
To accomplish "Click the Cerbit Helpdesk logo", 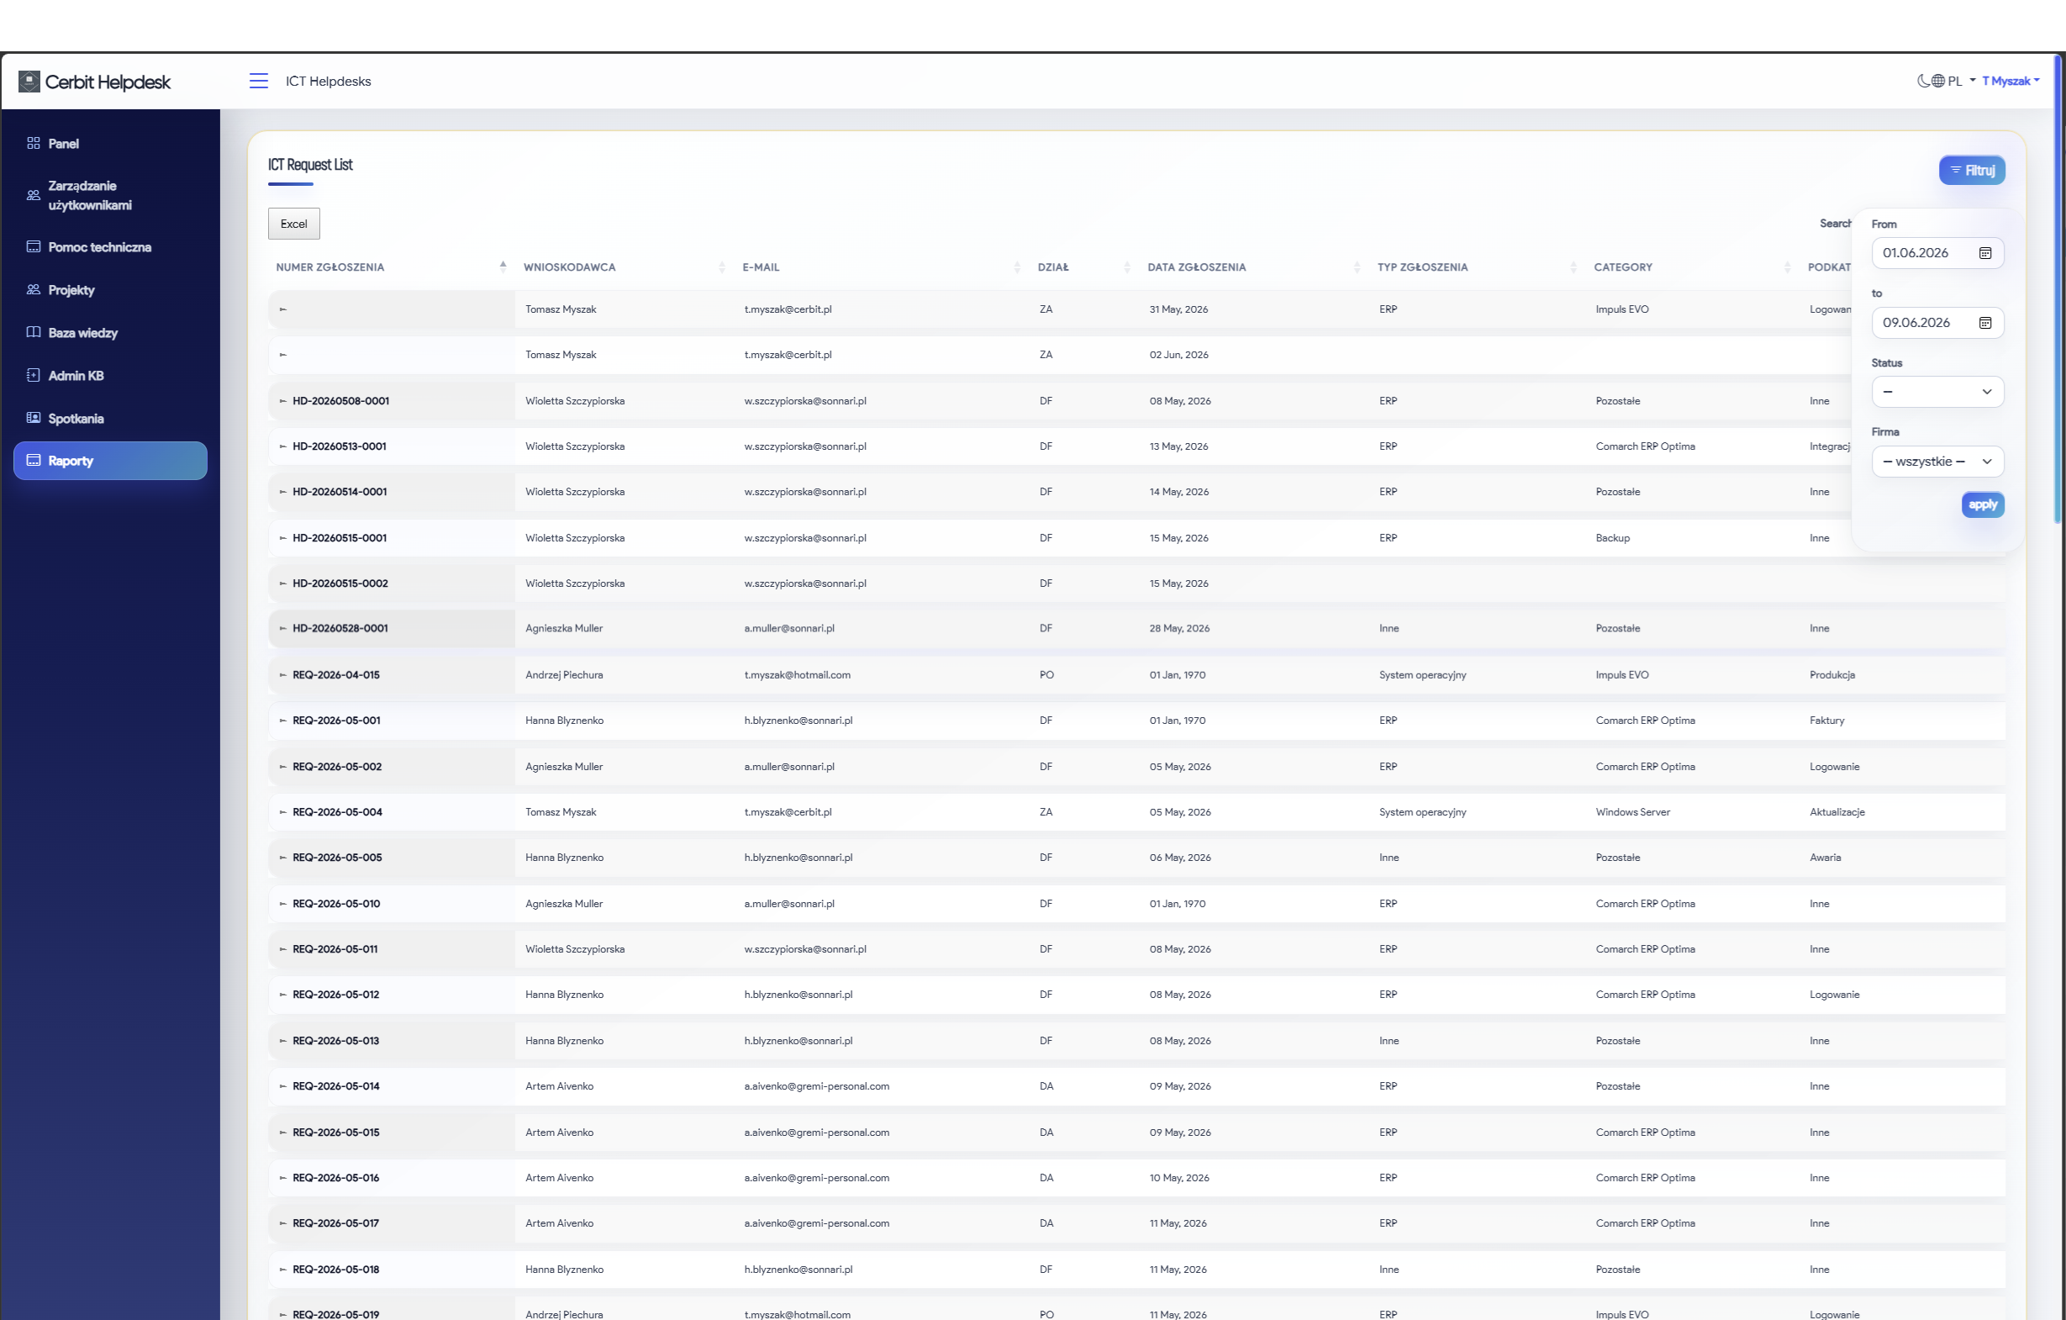I will pyautogui.click(x=94, y=82).
